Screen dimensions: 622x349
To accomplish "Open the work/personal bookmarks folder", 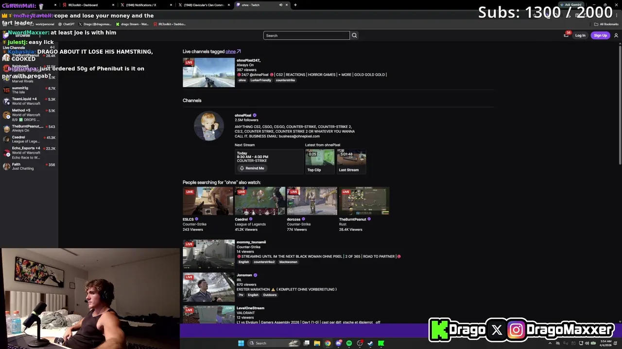I will tap(43, 24).
